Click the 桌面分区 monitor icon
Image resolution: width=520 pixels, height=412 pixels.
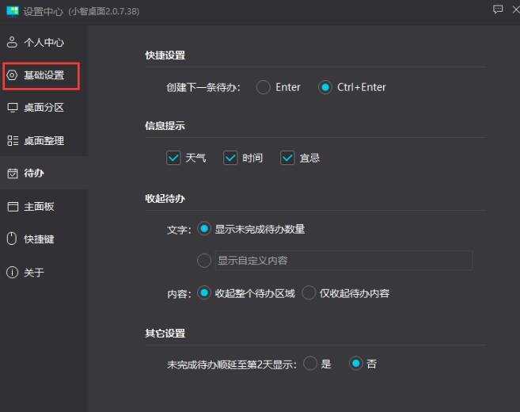coord(13,108)
